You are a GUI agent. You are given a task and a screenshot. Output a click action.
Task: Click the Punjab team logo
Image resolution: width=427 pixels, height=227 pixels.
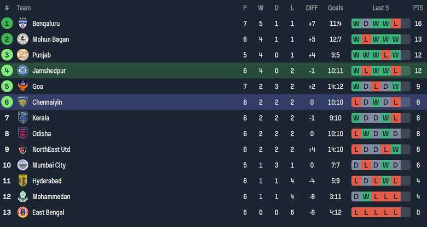tap(22, 55)
